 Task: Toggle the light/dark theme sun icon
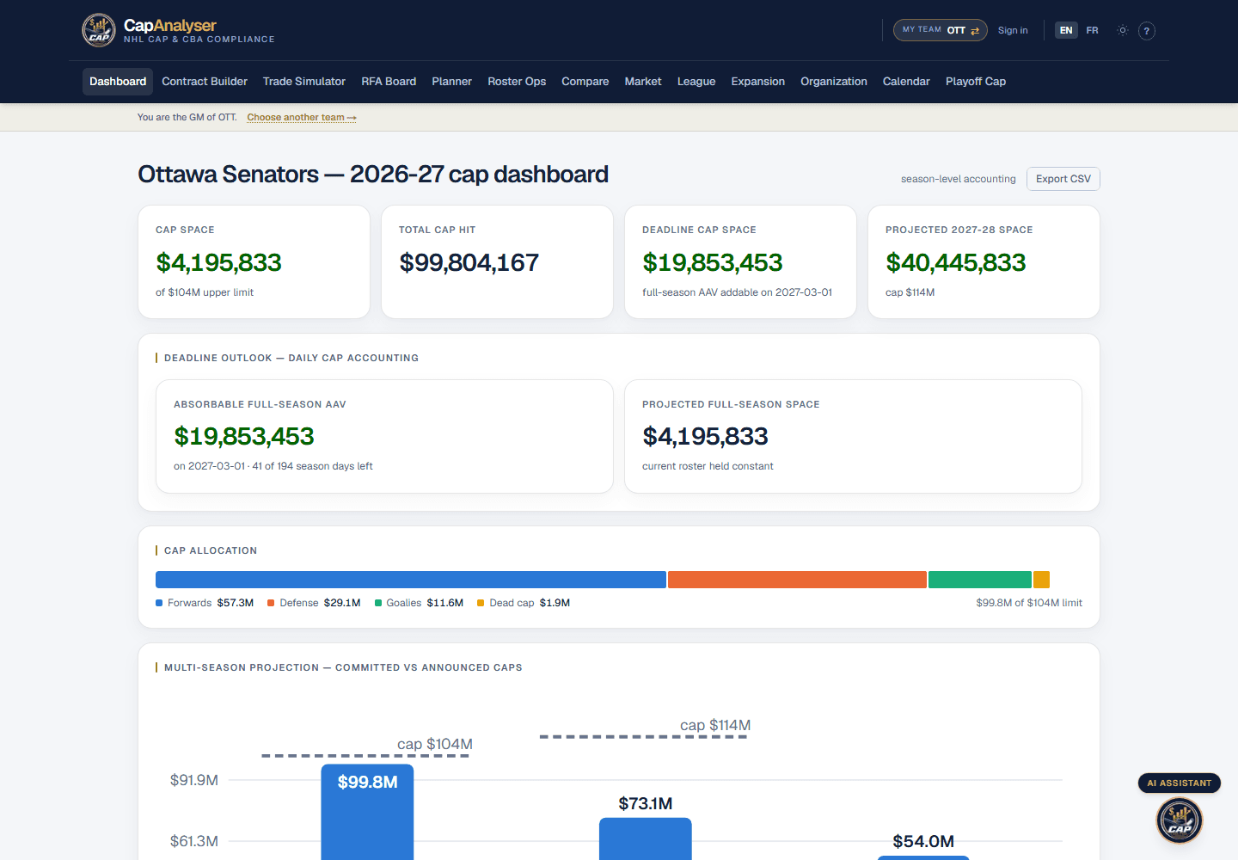tap(1122, 30)
